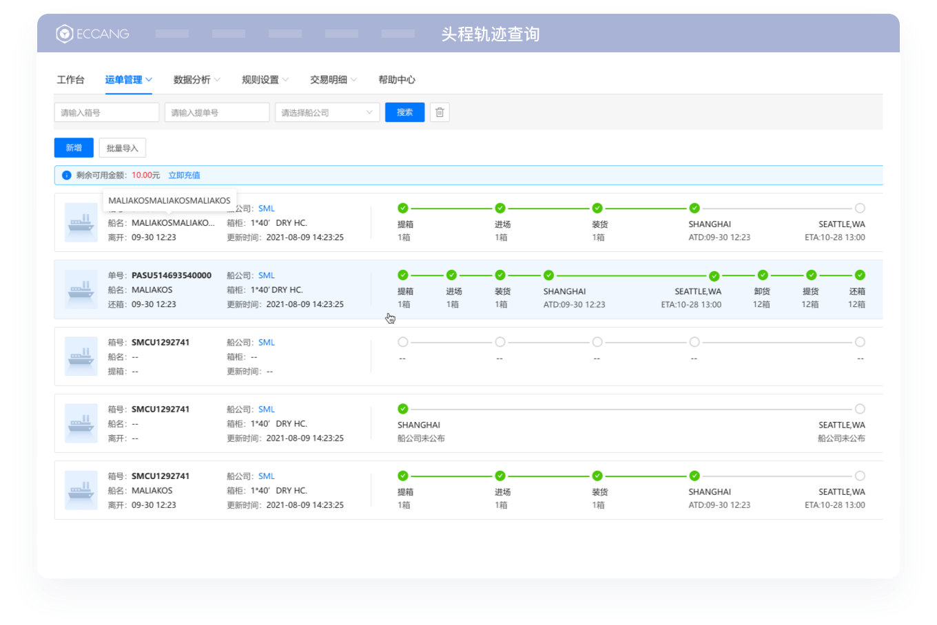This screenshot has height=625, width=937.
Task: Click the MALIAKOSMALIAKOSMALIAKOS tooltip text
Action: tap(169, 201)
